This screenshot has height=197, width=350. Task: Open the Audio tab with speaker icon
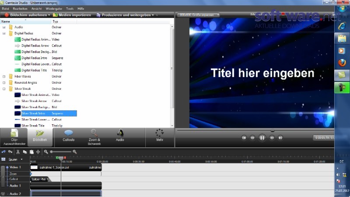(120, 136)
